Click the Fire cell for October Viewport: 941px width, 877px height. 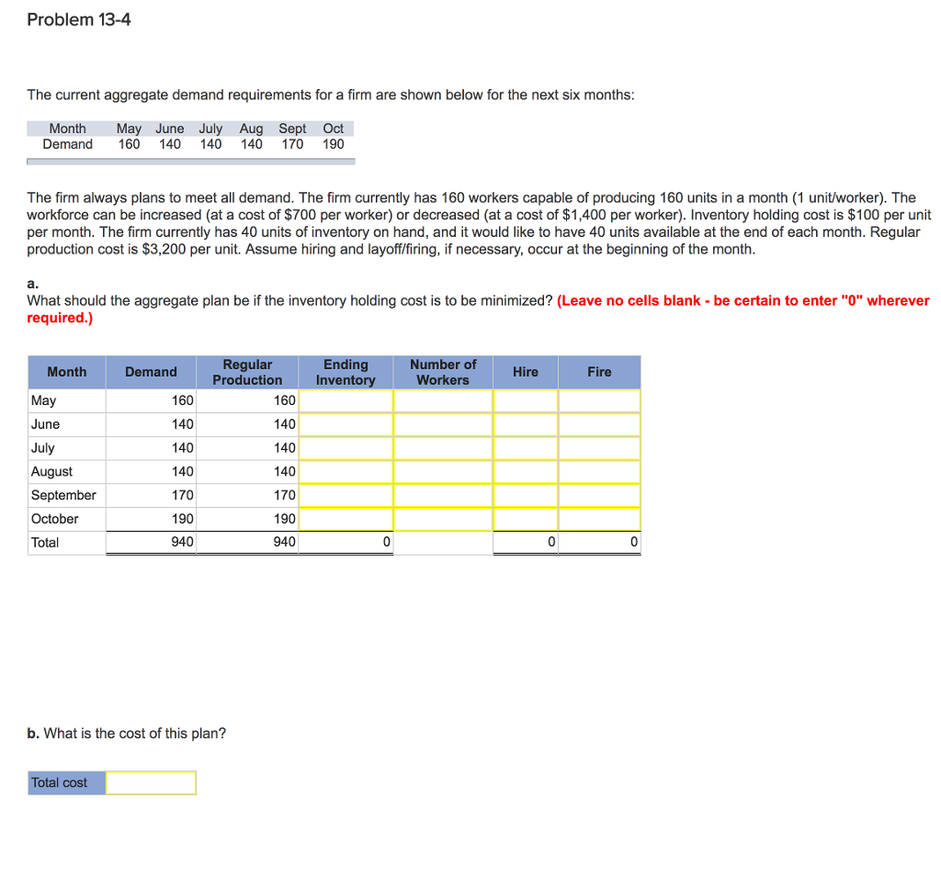coord(599,519)
